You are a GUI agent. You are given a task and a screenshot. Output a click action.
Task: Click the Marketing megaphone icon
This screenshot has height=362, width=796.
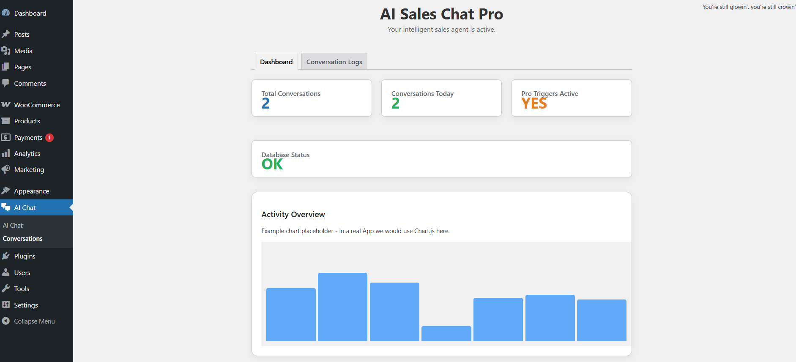pyautogui.click(x=6, y=169)
